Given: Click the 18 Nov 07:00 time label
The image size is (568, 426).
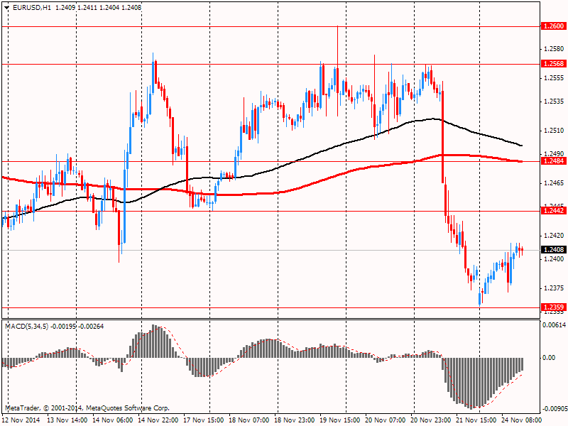Looking at the screenshot, I should (x=249, y=420).
